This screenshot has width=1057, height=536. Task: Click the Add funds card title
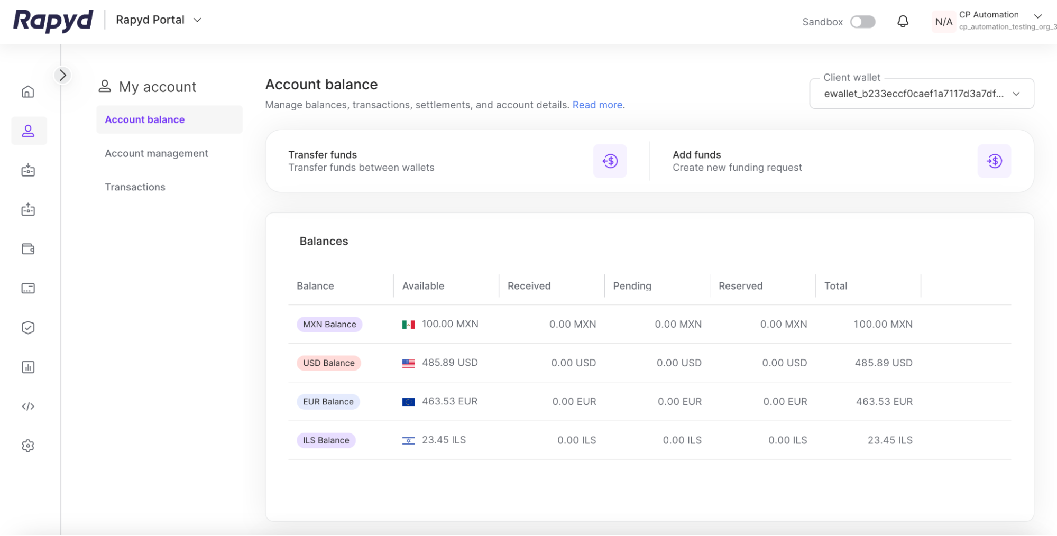click(x=696, y=154)
